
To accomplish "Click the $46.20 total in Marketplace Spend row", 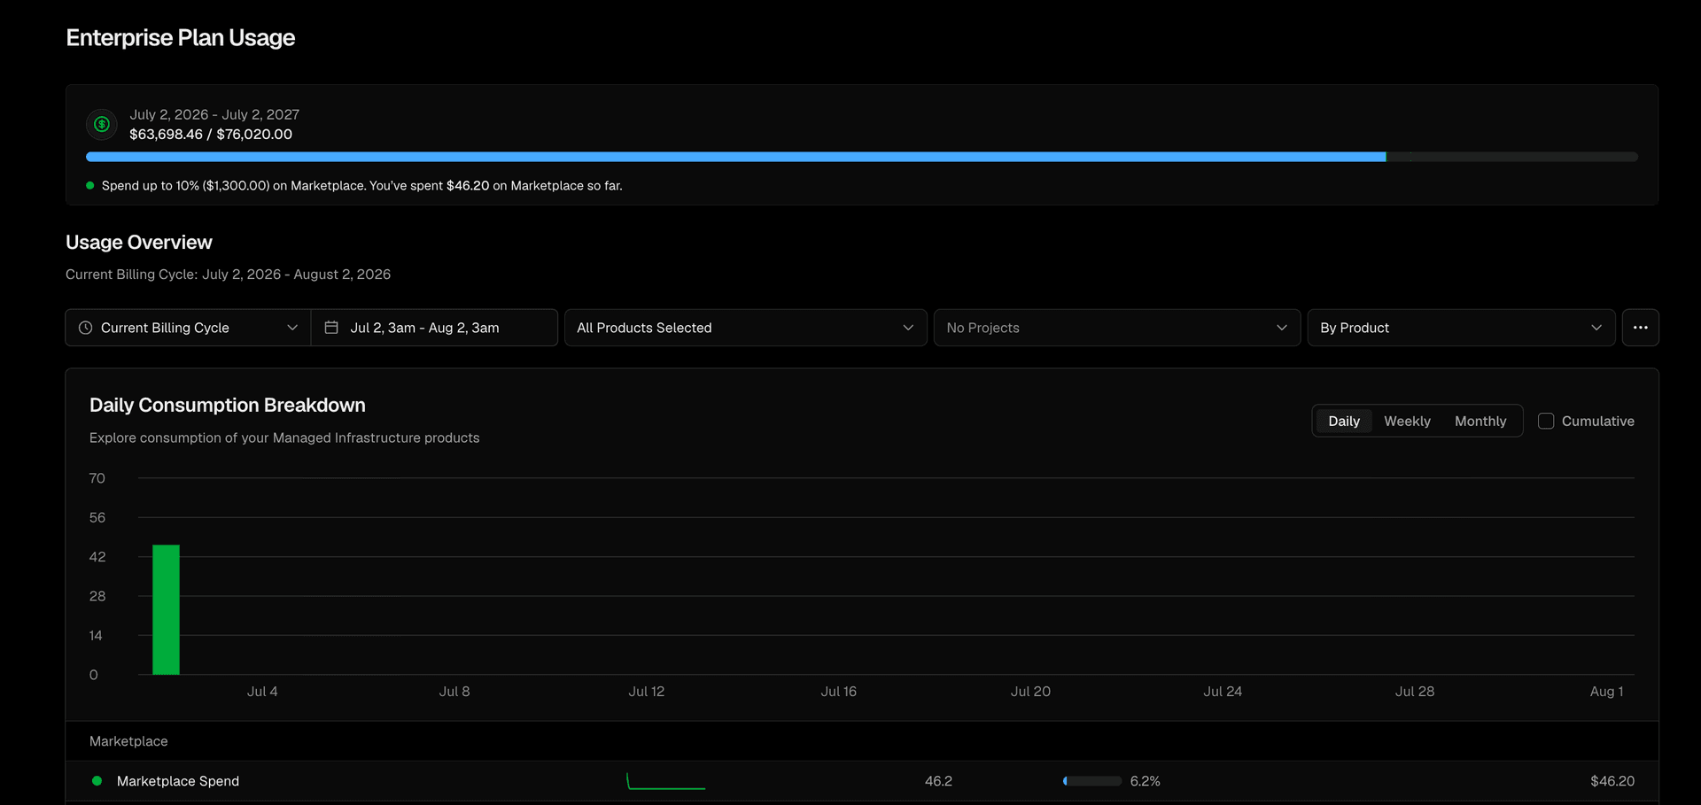I will (1612, 781).
